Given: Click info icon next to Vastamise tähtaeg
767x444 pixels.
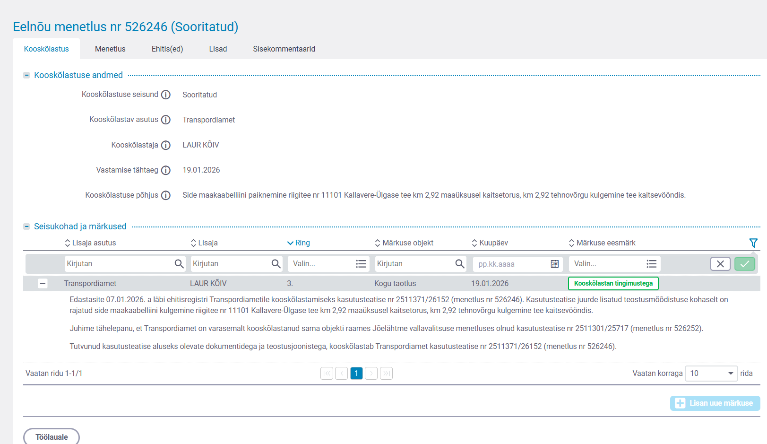Looking at the screenshot, I should coord(165,170).
